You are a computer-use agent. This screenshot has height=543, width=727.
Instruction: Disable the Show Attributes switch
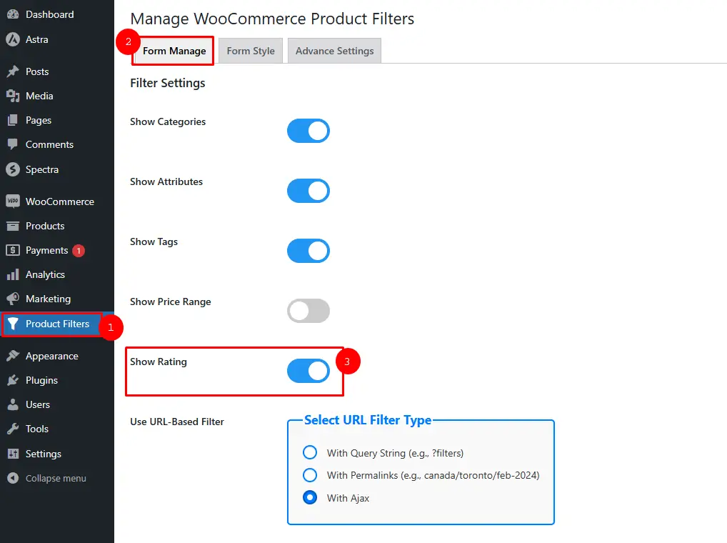(309, 191)
